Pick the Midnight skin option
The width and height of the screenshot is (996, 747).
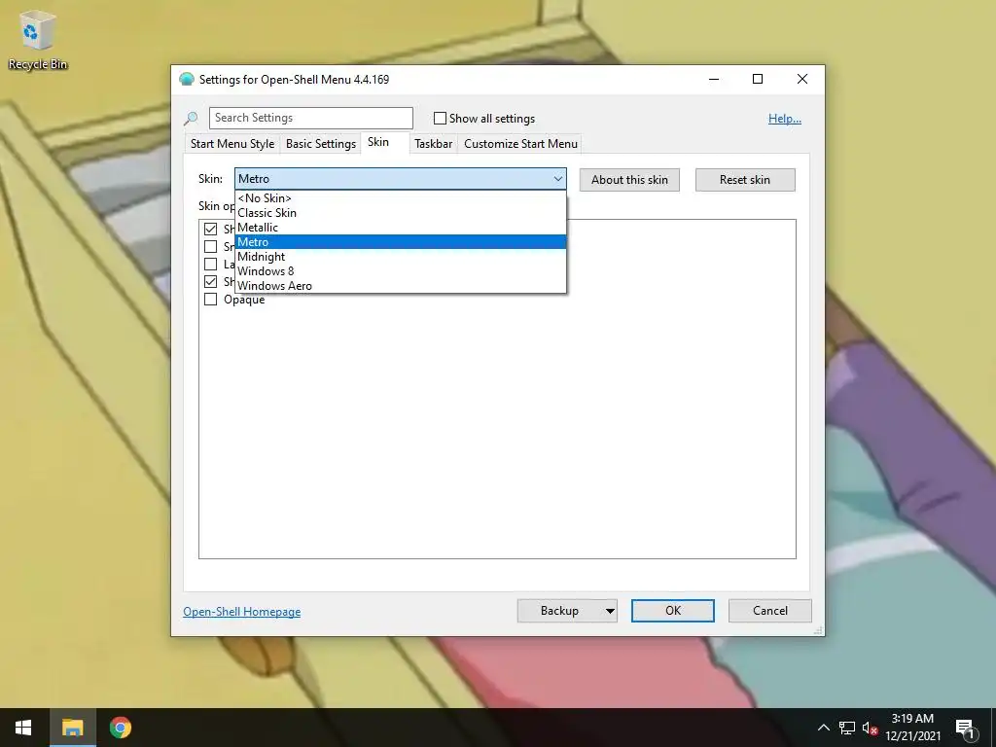coord(400,257)
